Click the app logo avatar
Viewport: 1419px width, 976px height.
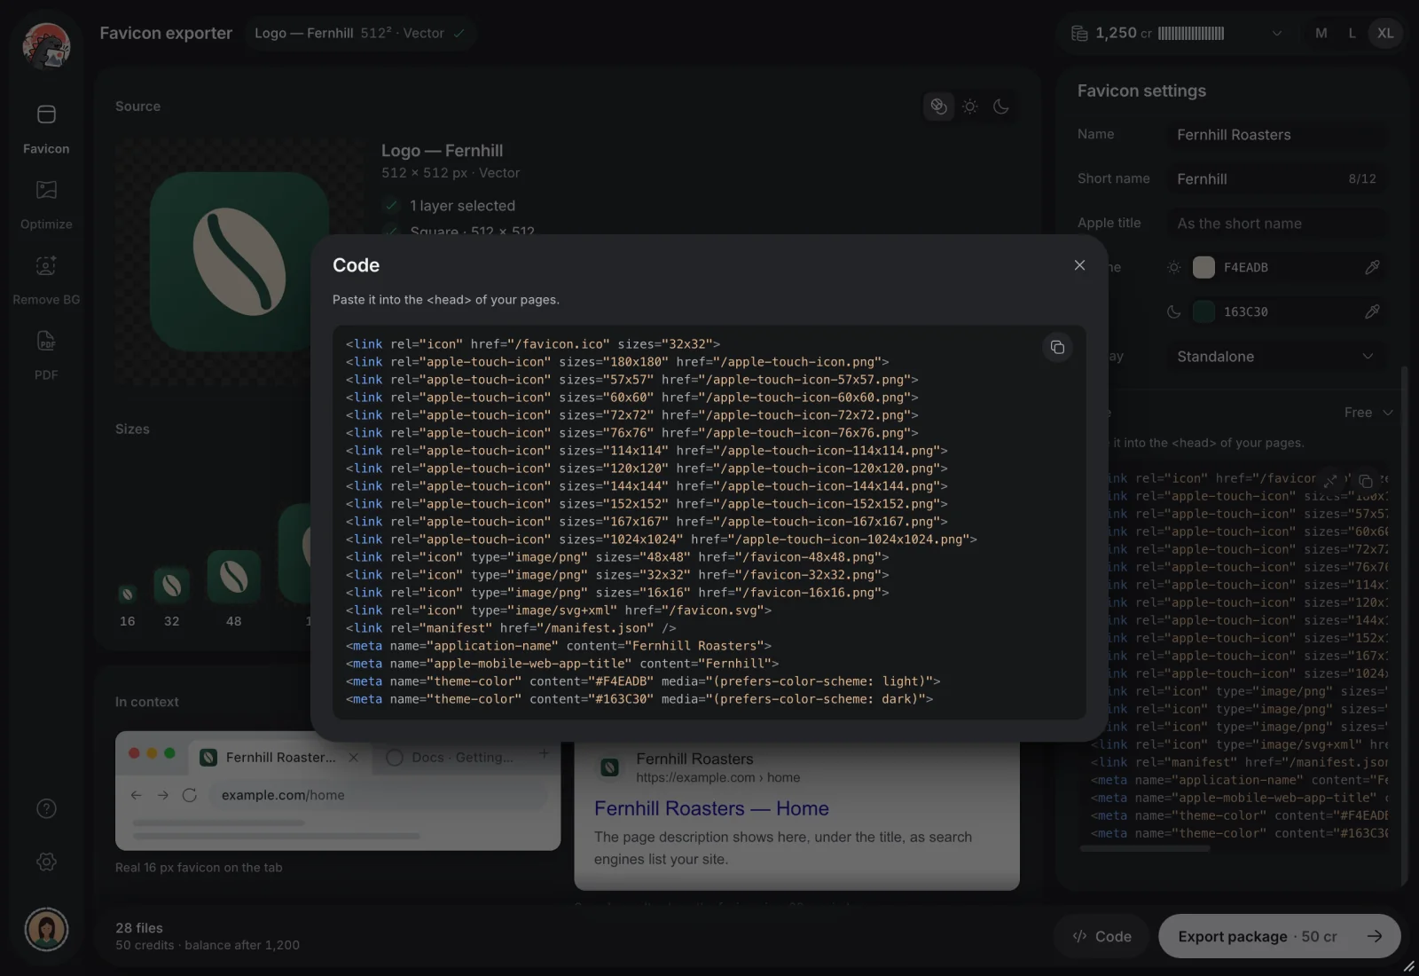pos(46,46)
